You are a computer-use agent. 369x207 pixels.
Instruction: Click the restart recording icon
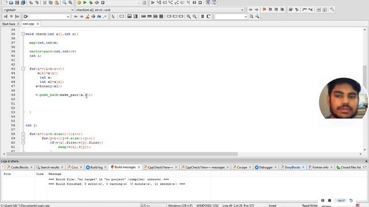(x=351, y=201)
